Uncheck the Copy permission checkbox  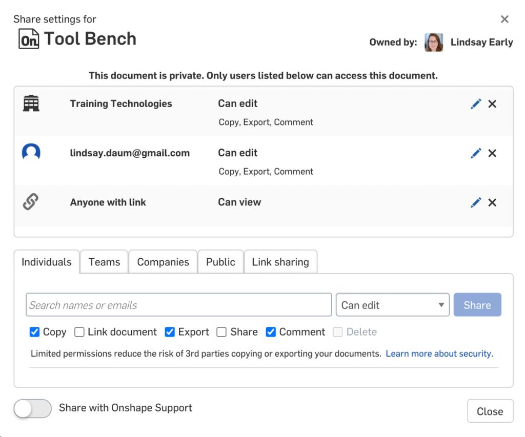[x=34, y=332]
